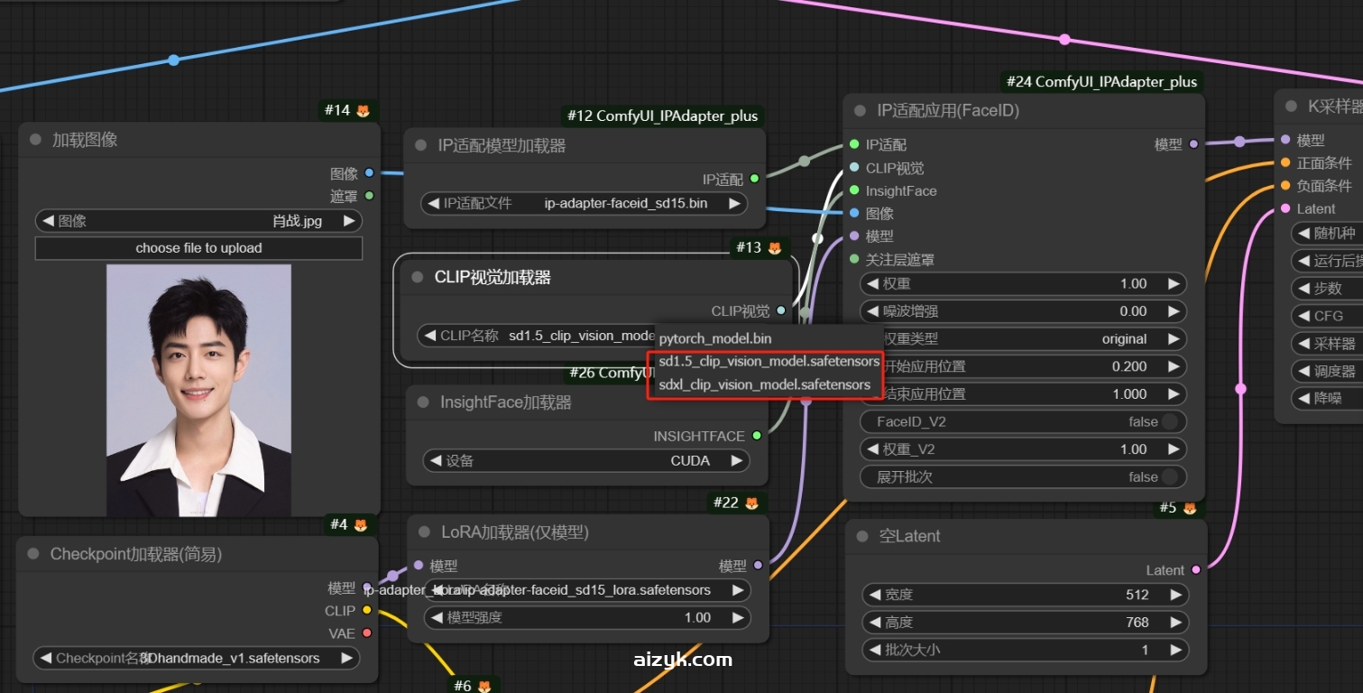1363x693 pixels.
Task: Click the 空Latent node's Latent output port
Action: tap(1196, 570)
